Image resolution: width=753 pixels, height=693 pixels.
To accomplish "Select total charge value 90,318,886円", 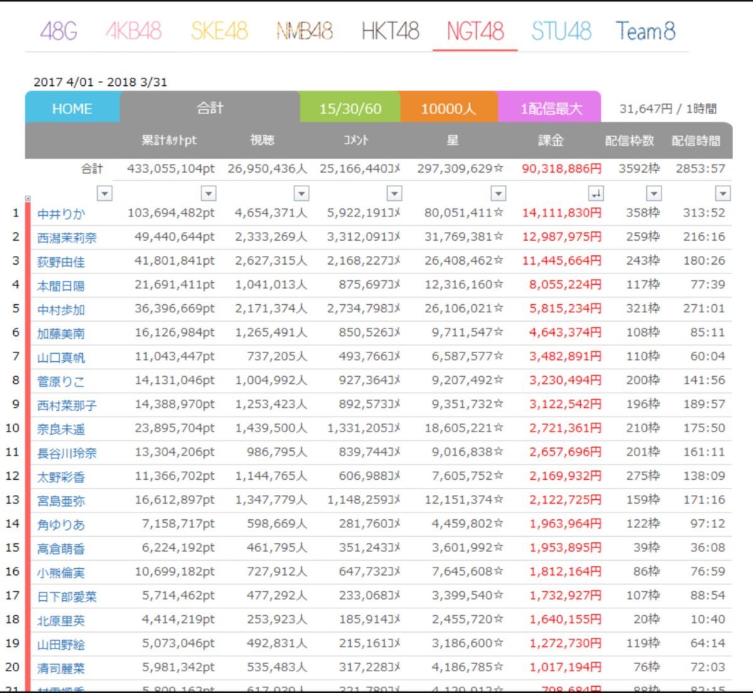I will tap(562, 169).
